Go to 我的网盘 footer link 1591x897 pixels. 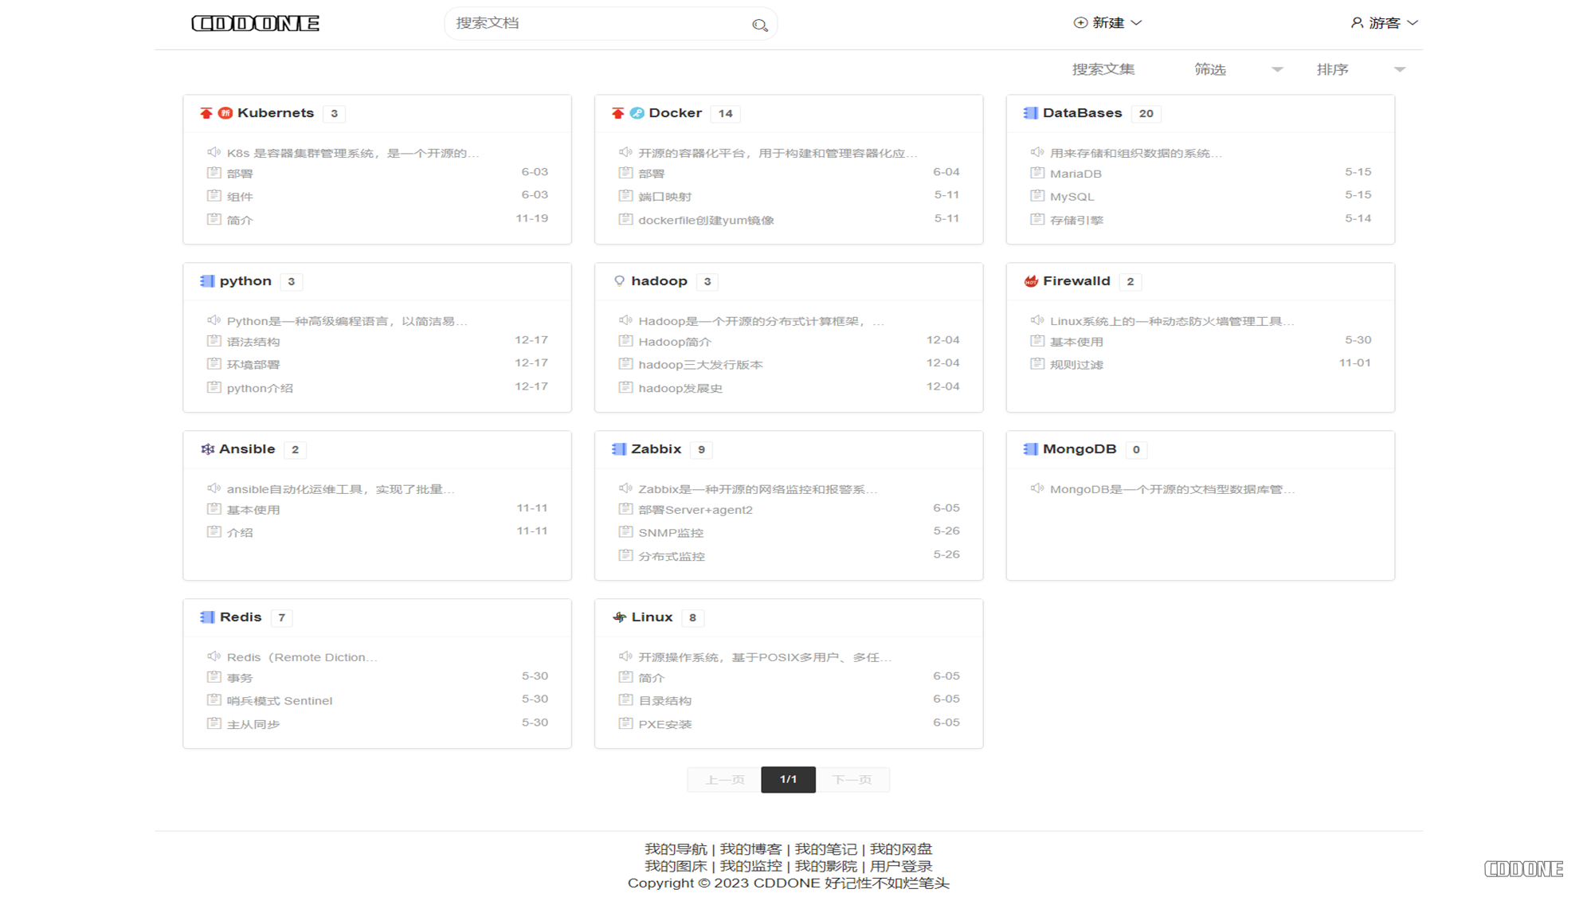tap(900, 849)
